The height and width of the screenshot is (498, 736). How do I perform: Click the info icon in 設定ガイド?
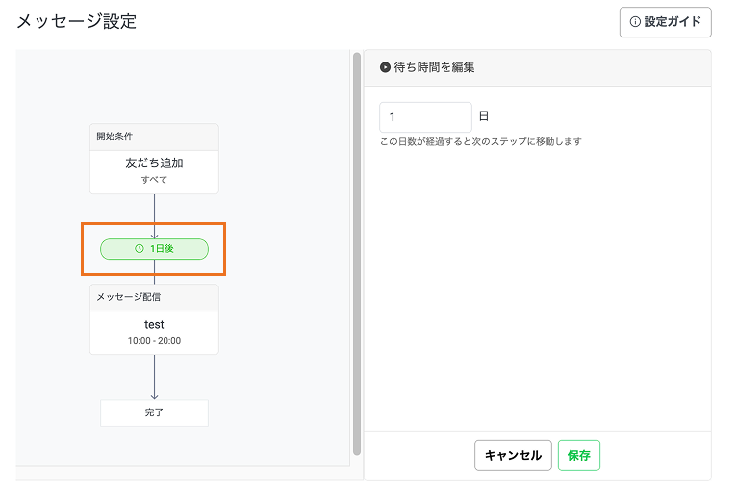[635, 22]
